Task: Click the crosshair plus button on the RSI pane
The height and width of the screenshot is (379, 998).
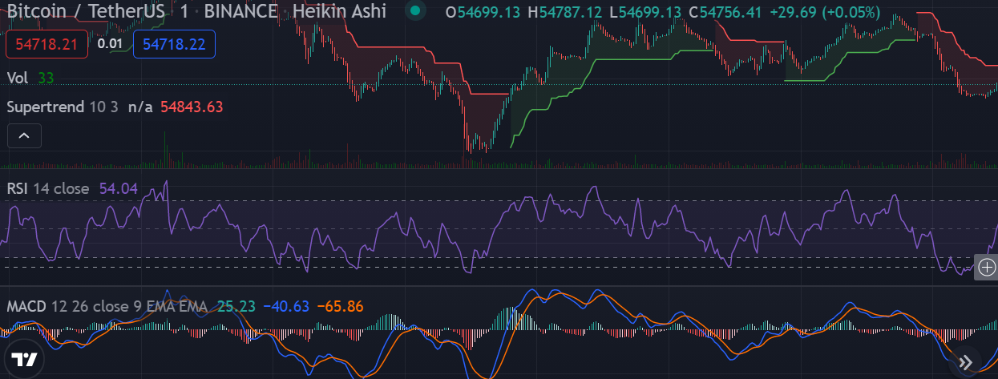Action: [x=988, y=267]
